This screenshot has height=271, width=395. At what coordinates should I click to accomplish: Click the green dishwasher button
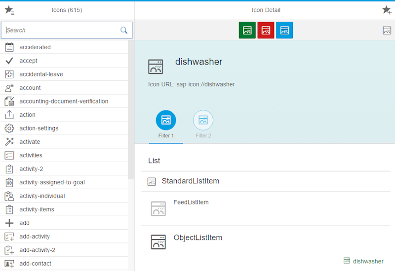point(247,30)
